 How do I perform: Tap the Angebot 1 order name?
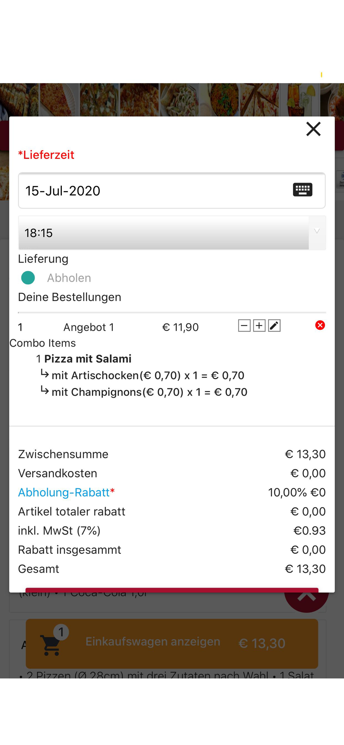pyautogui.click(x=89, y=327)
